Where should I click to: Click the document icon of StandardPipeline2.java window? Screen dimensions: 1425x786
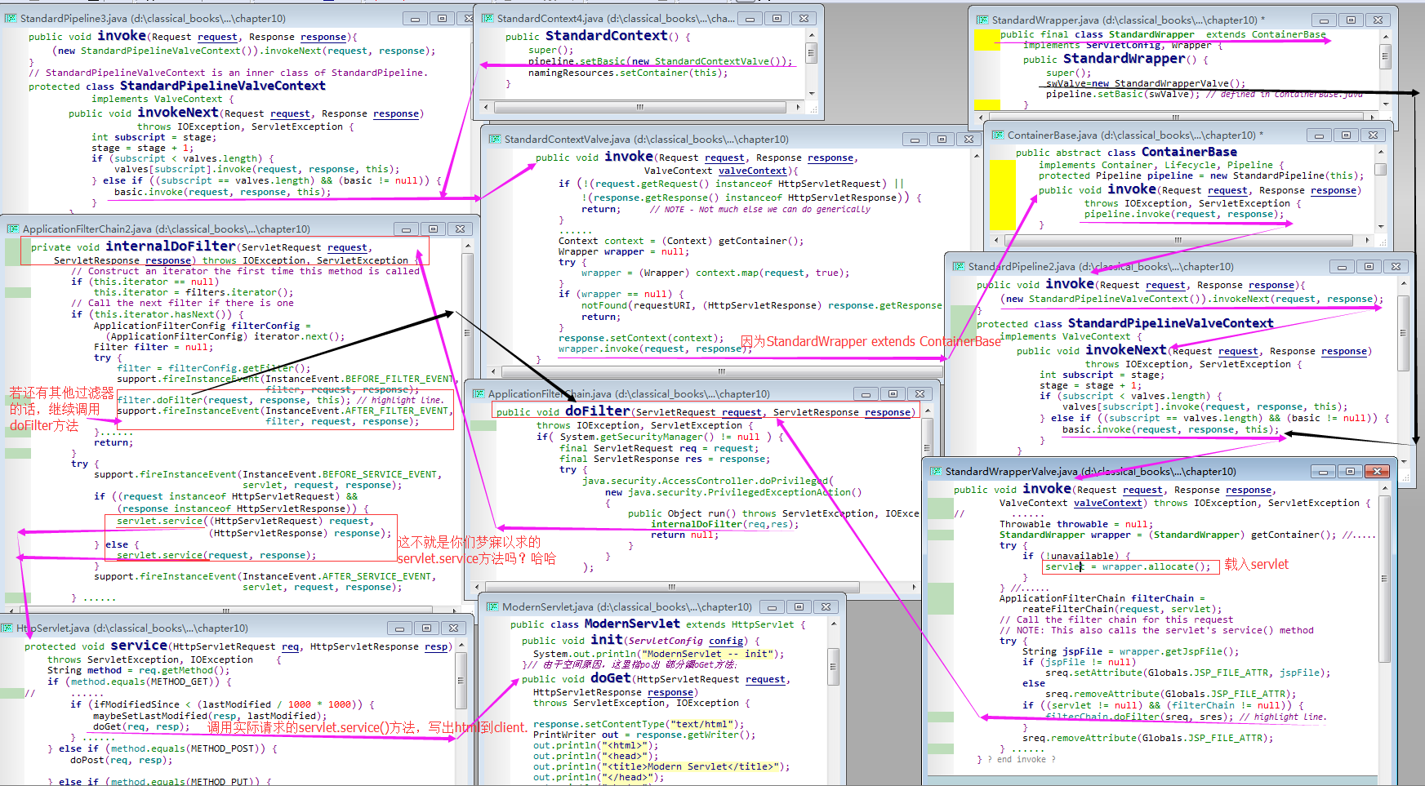(x=959, y=266)
